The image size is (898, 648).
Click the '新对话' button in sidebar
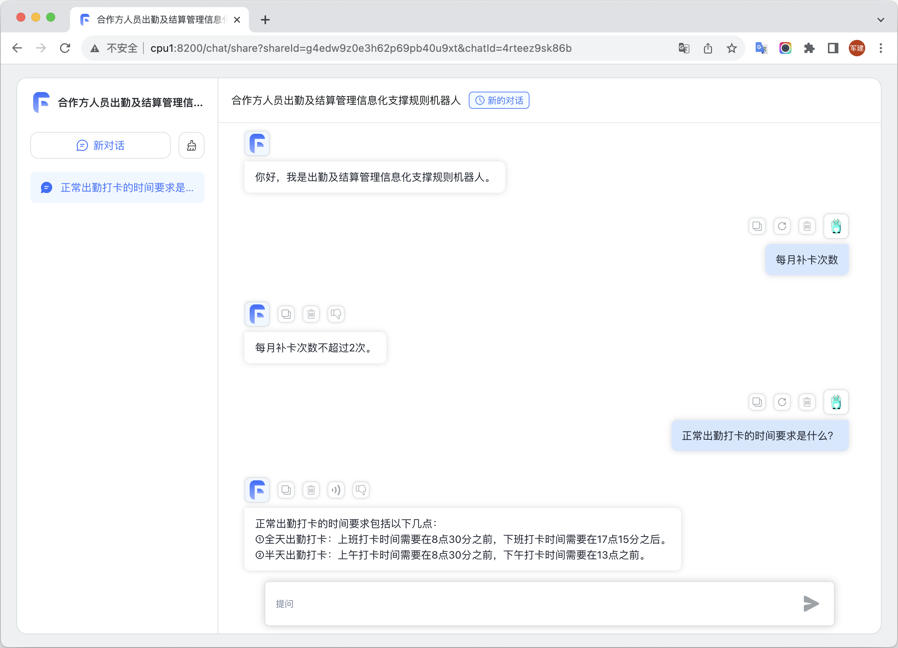coord(100,145)
